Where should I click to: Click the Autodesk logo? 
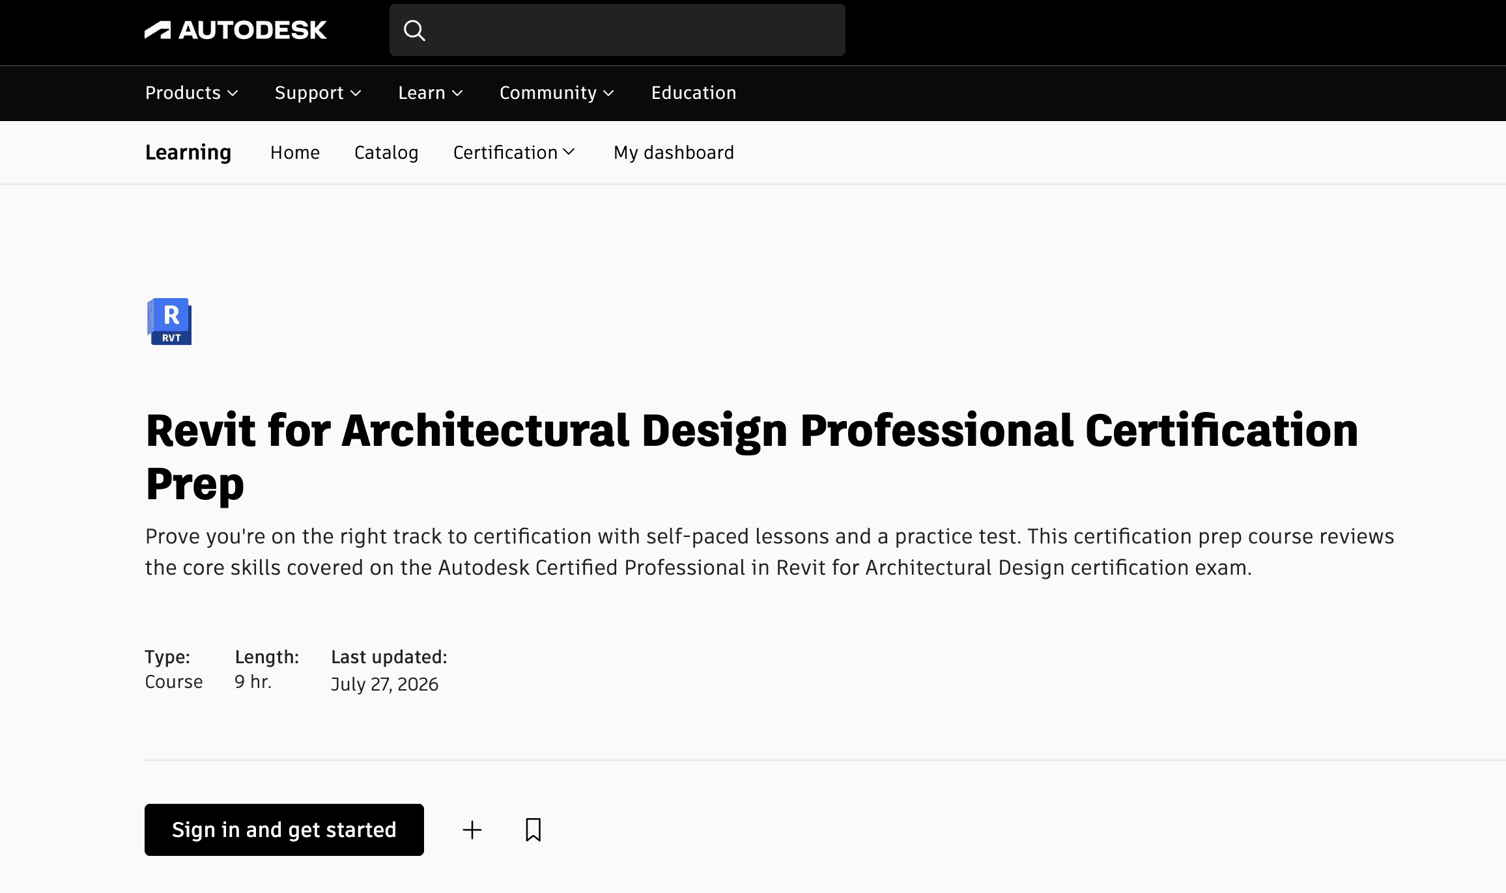click(235, 30)
